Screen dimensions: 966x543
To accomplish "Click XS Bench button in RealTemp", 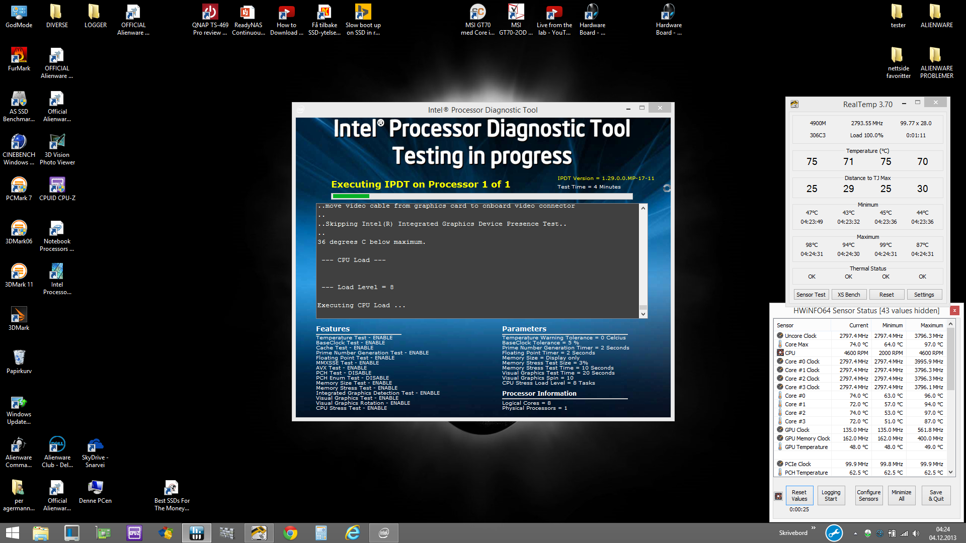I will [x=849, y=295].
